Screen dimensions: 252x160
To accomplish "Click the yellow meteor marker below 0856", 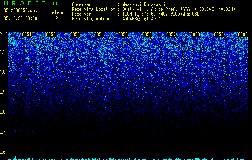I will (143, 158).
